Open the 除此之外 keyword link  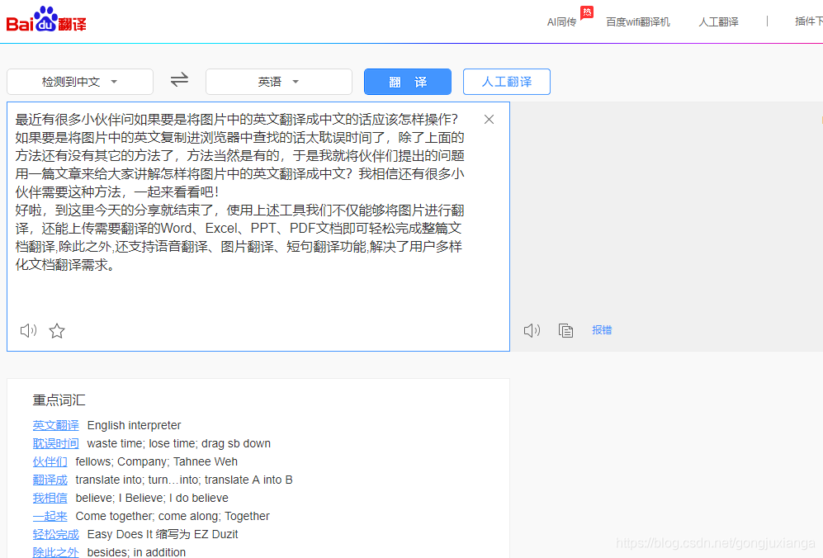coord(55,552)
